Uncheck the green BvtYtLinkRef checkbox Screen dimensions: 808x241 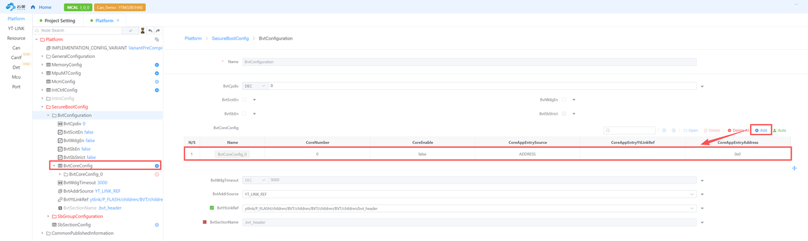pyautogui.click(x=212, y=208)
